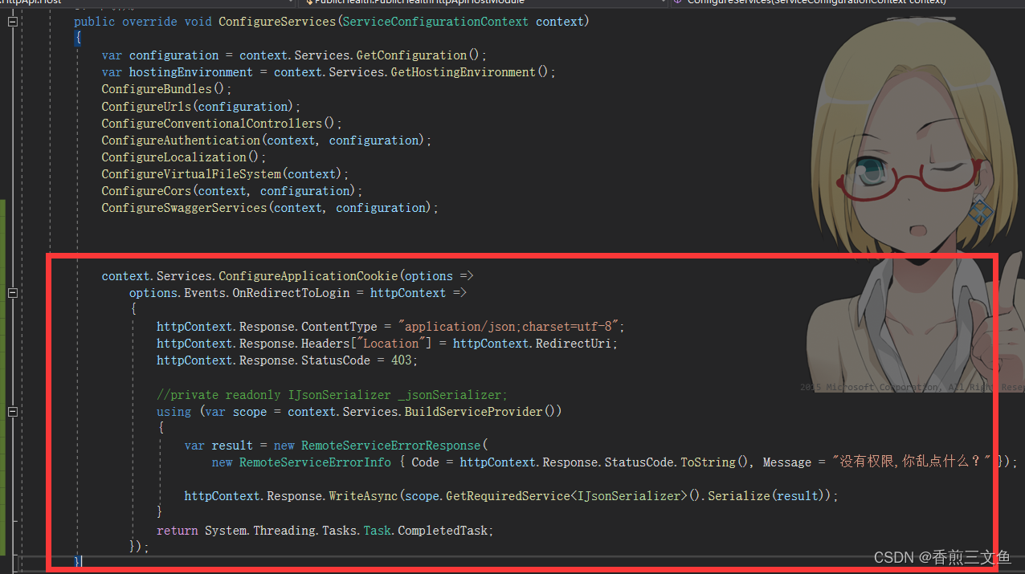Click the StatusCode = 403 line

[x=288, y=360]
